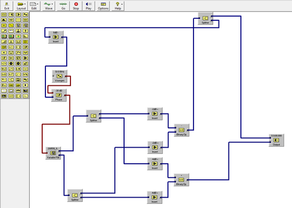Select the Phase SP icon in the palette
Viewport: 292px width, 208px height.
[x=26, y=47]
